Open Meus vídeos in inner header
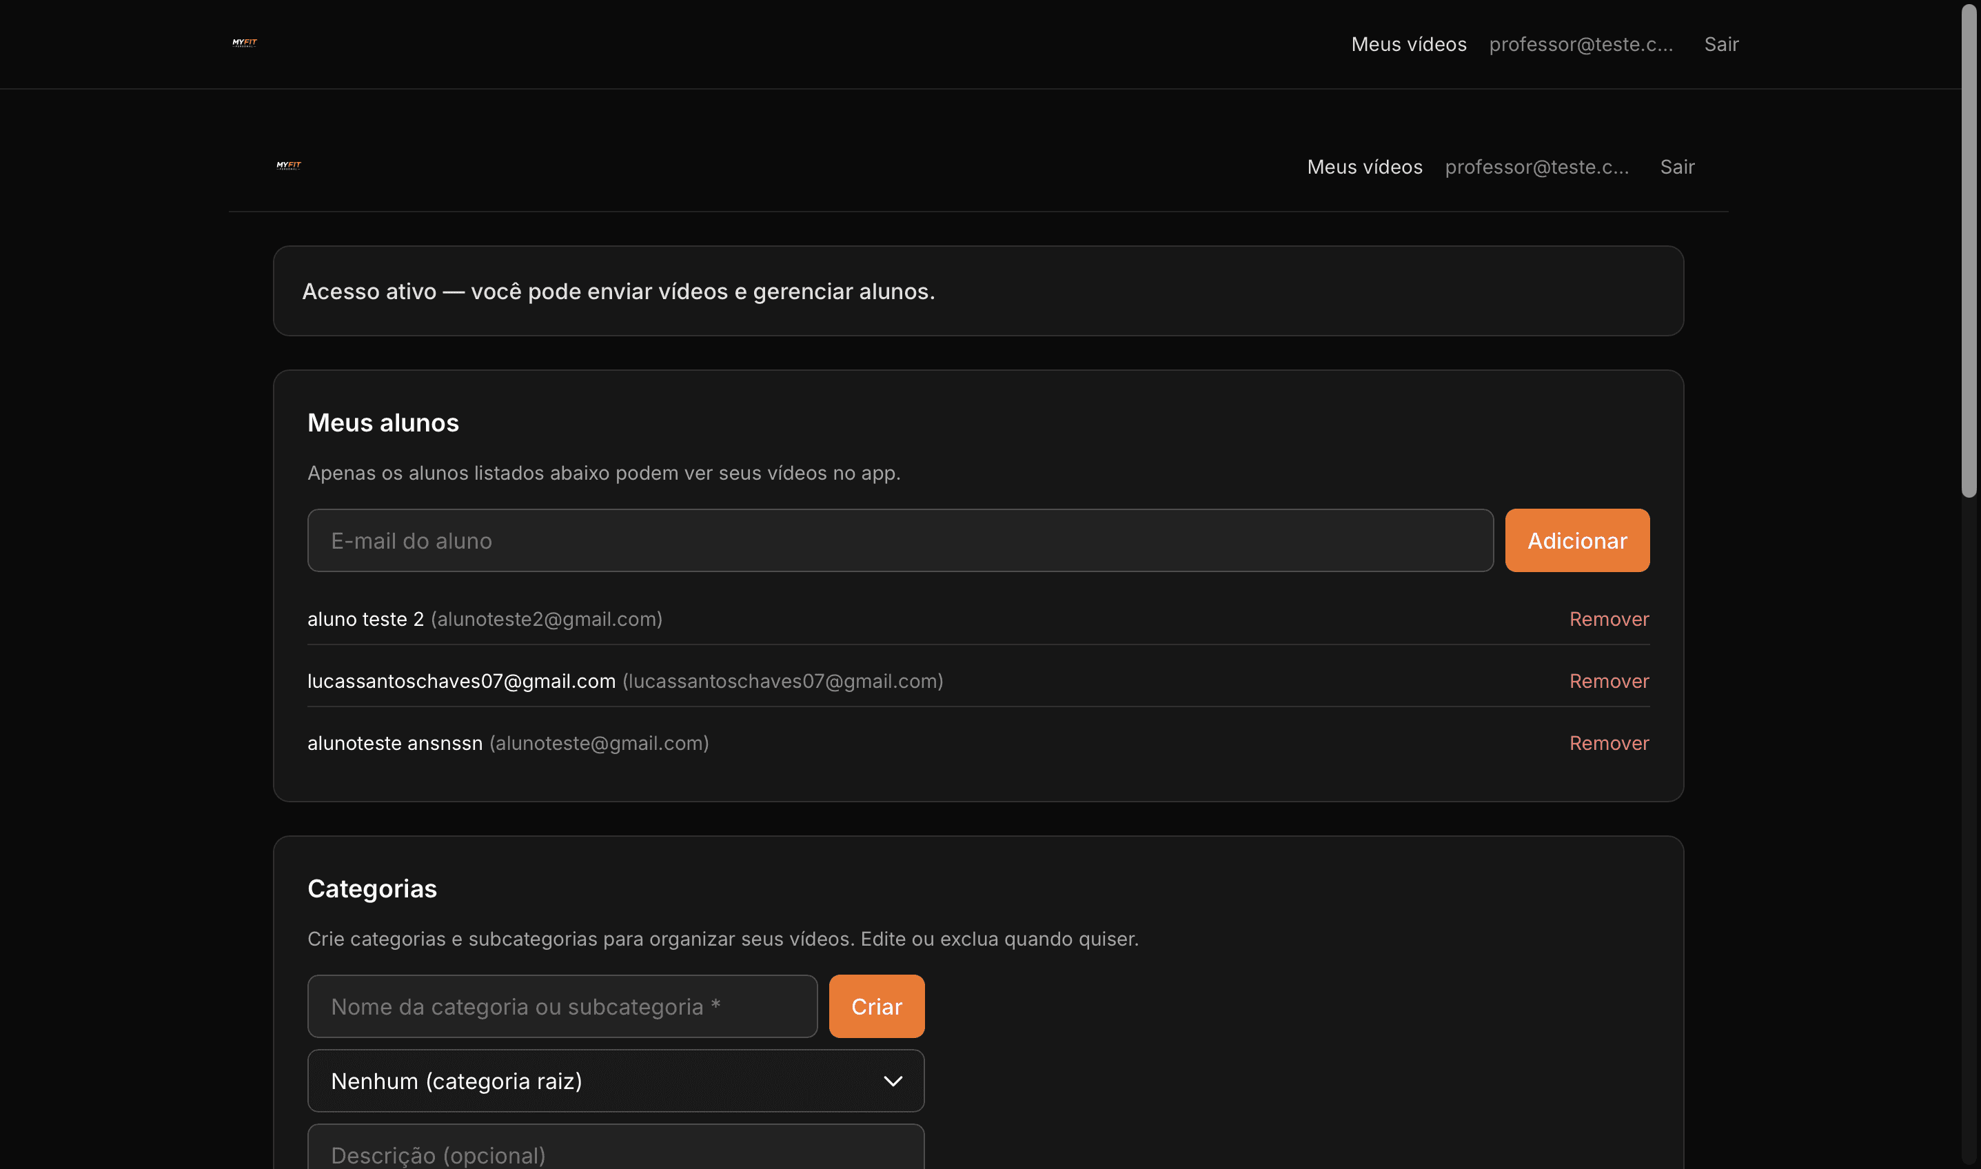1981x1169 pixels. [1364, 167]
